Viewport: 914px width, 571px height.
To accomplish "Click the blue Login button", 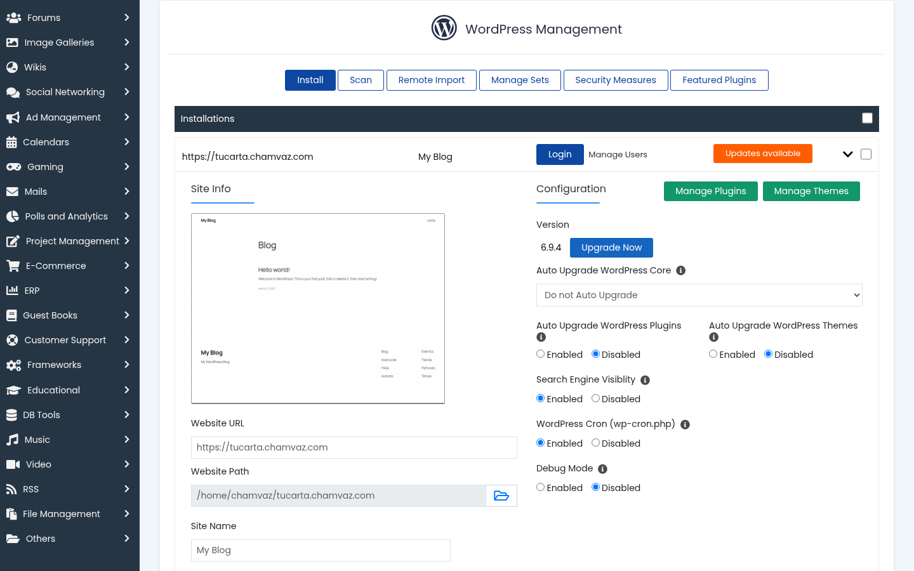I will (560, 154).
